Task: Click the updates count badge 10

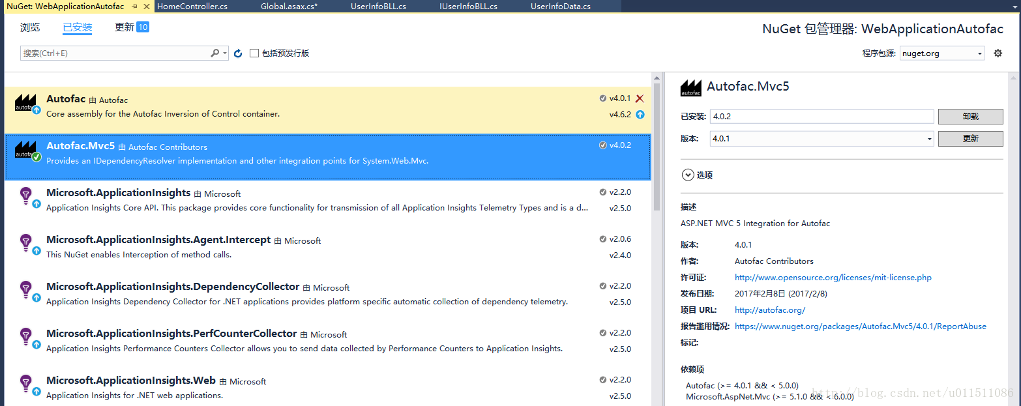Action: [x=143, y=27]
